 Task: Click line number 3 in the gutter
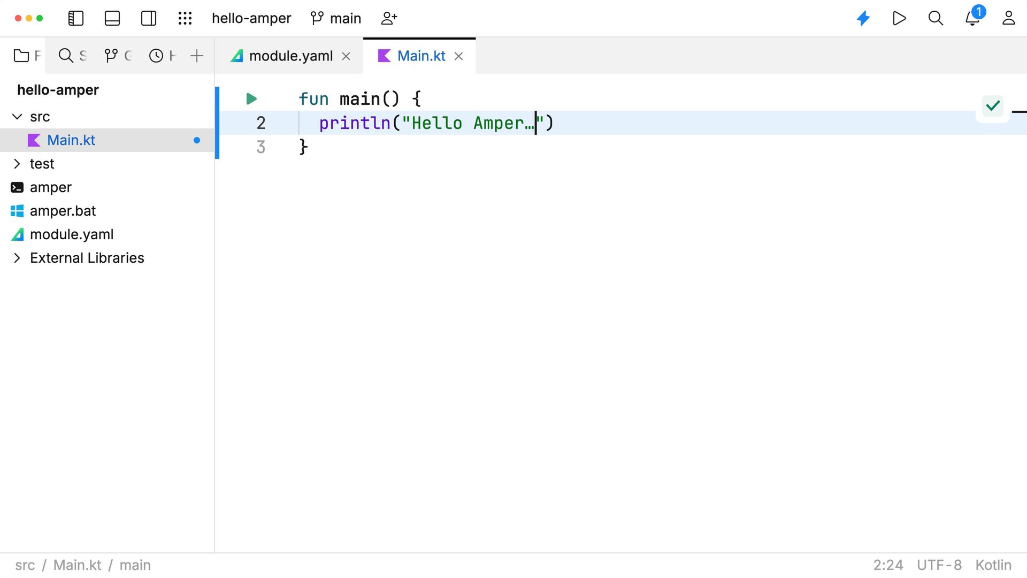coord(261,147)
